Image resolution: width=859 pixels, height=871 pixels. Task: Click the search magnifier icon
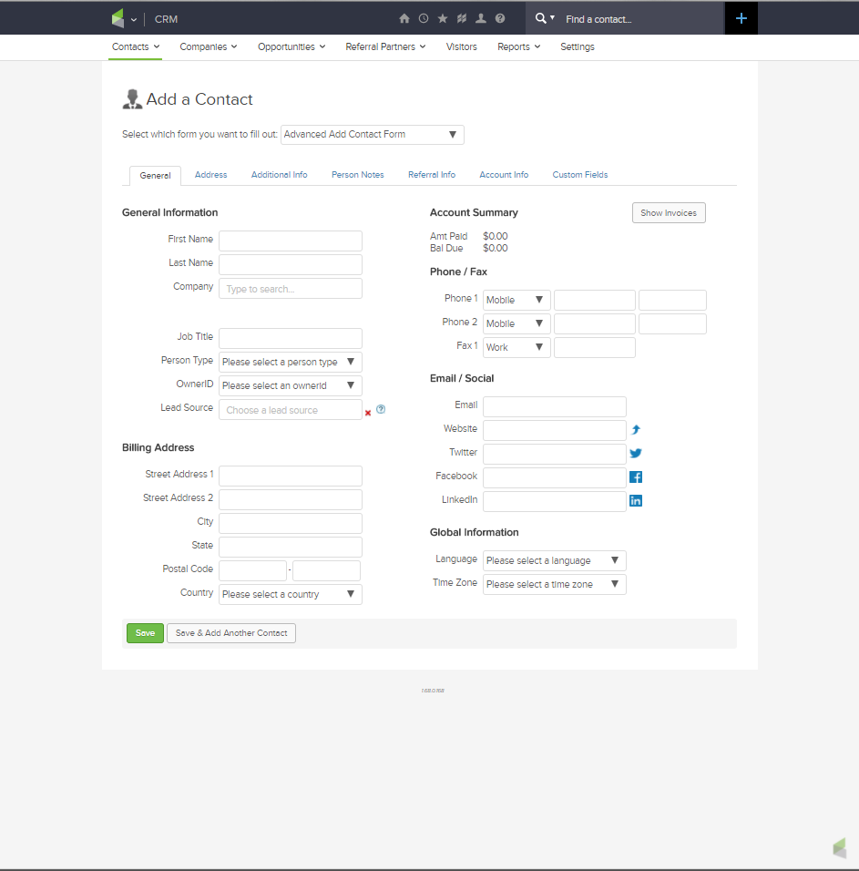click(x=540, y=18)
